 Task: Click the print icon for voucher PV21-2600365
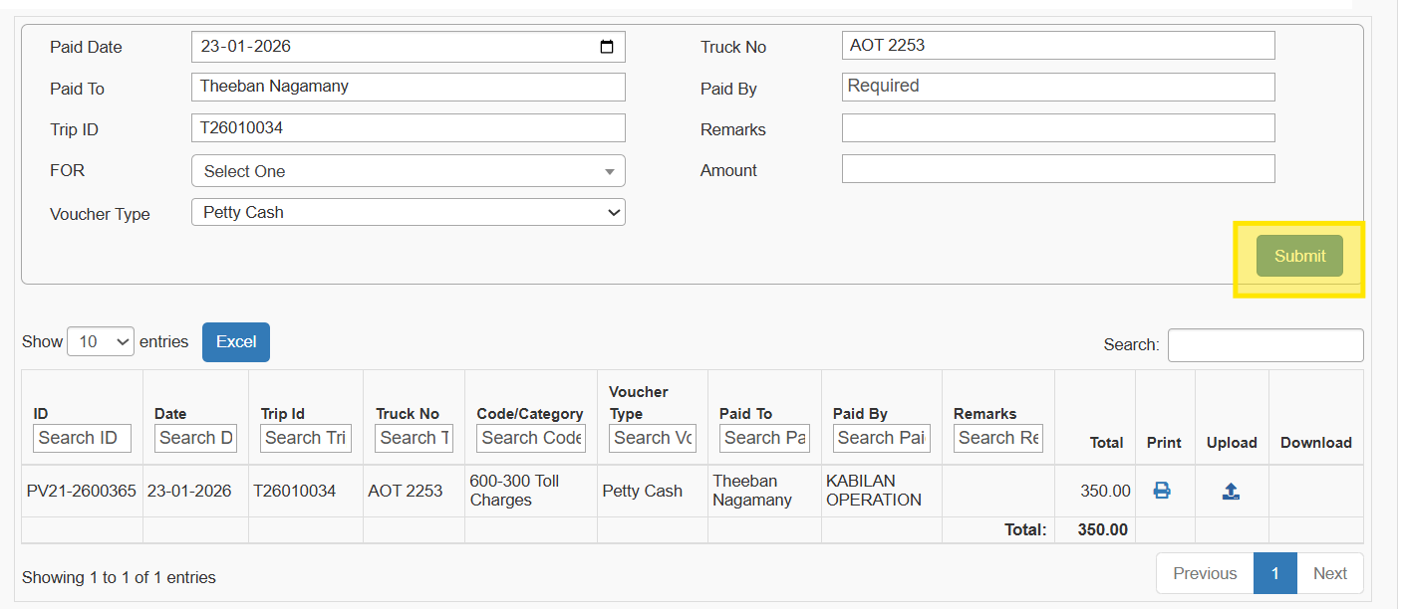point(1162,491)
